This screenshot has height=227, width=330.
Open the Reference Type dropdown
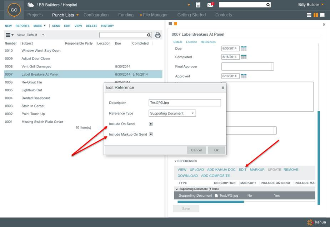(x=172, y=113)
